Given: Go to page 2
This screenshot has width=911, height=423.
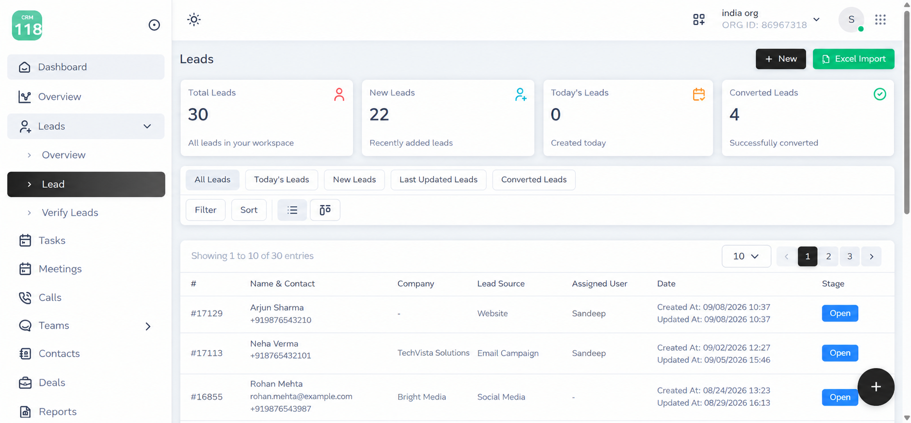Looking at the screenshot, I should pyautogui.click(x=828, y=257).
